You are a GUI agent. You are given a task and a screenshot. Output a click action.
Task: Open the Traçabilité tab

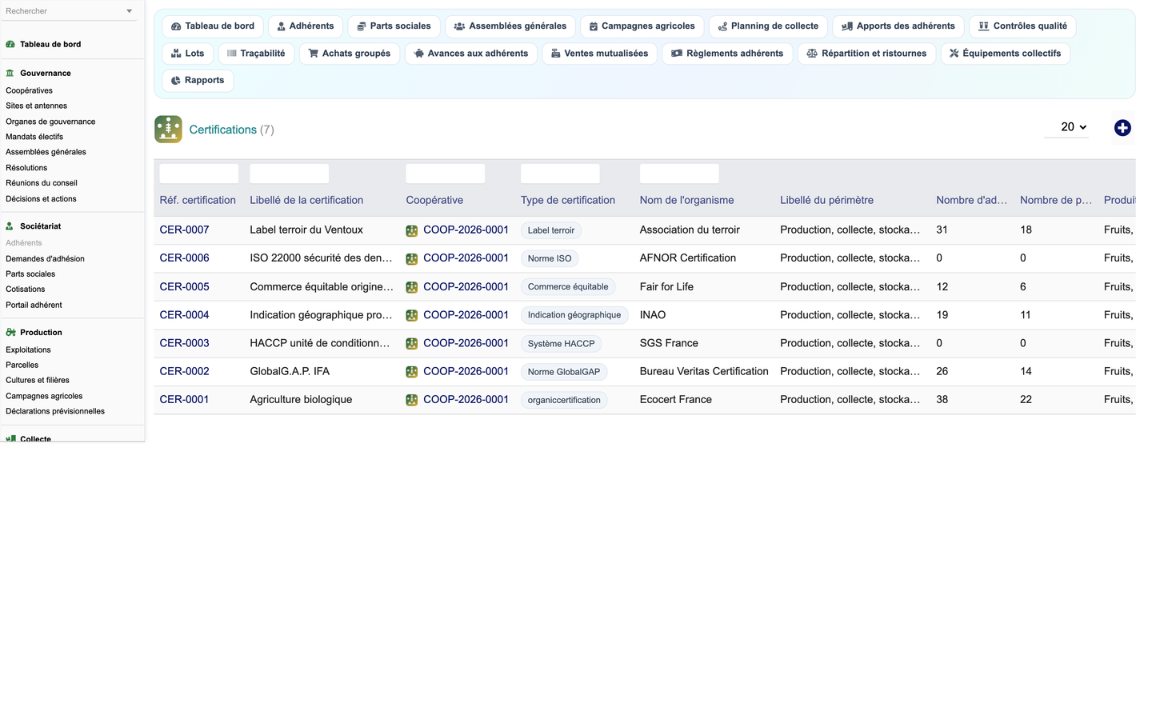[x=256, y=54]
